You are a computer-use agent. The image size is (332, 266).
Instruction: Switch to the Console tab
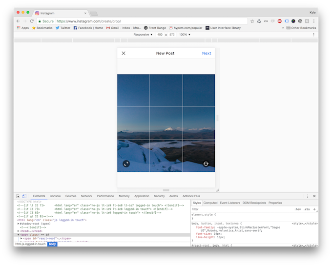pyautogui.click(x=55, y=196)
